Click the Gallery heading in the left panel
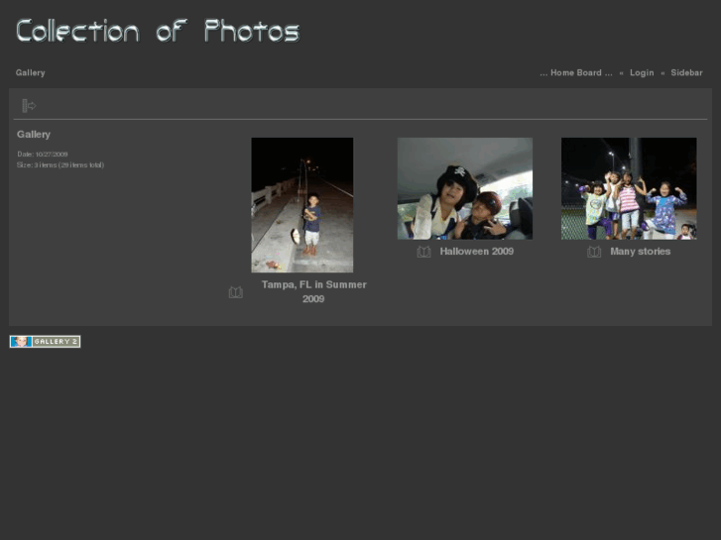721x540 pixels. (x=34, y=135)
